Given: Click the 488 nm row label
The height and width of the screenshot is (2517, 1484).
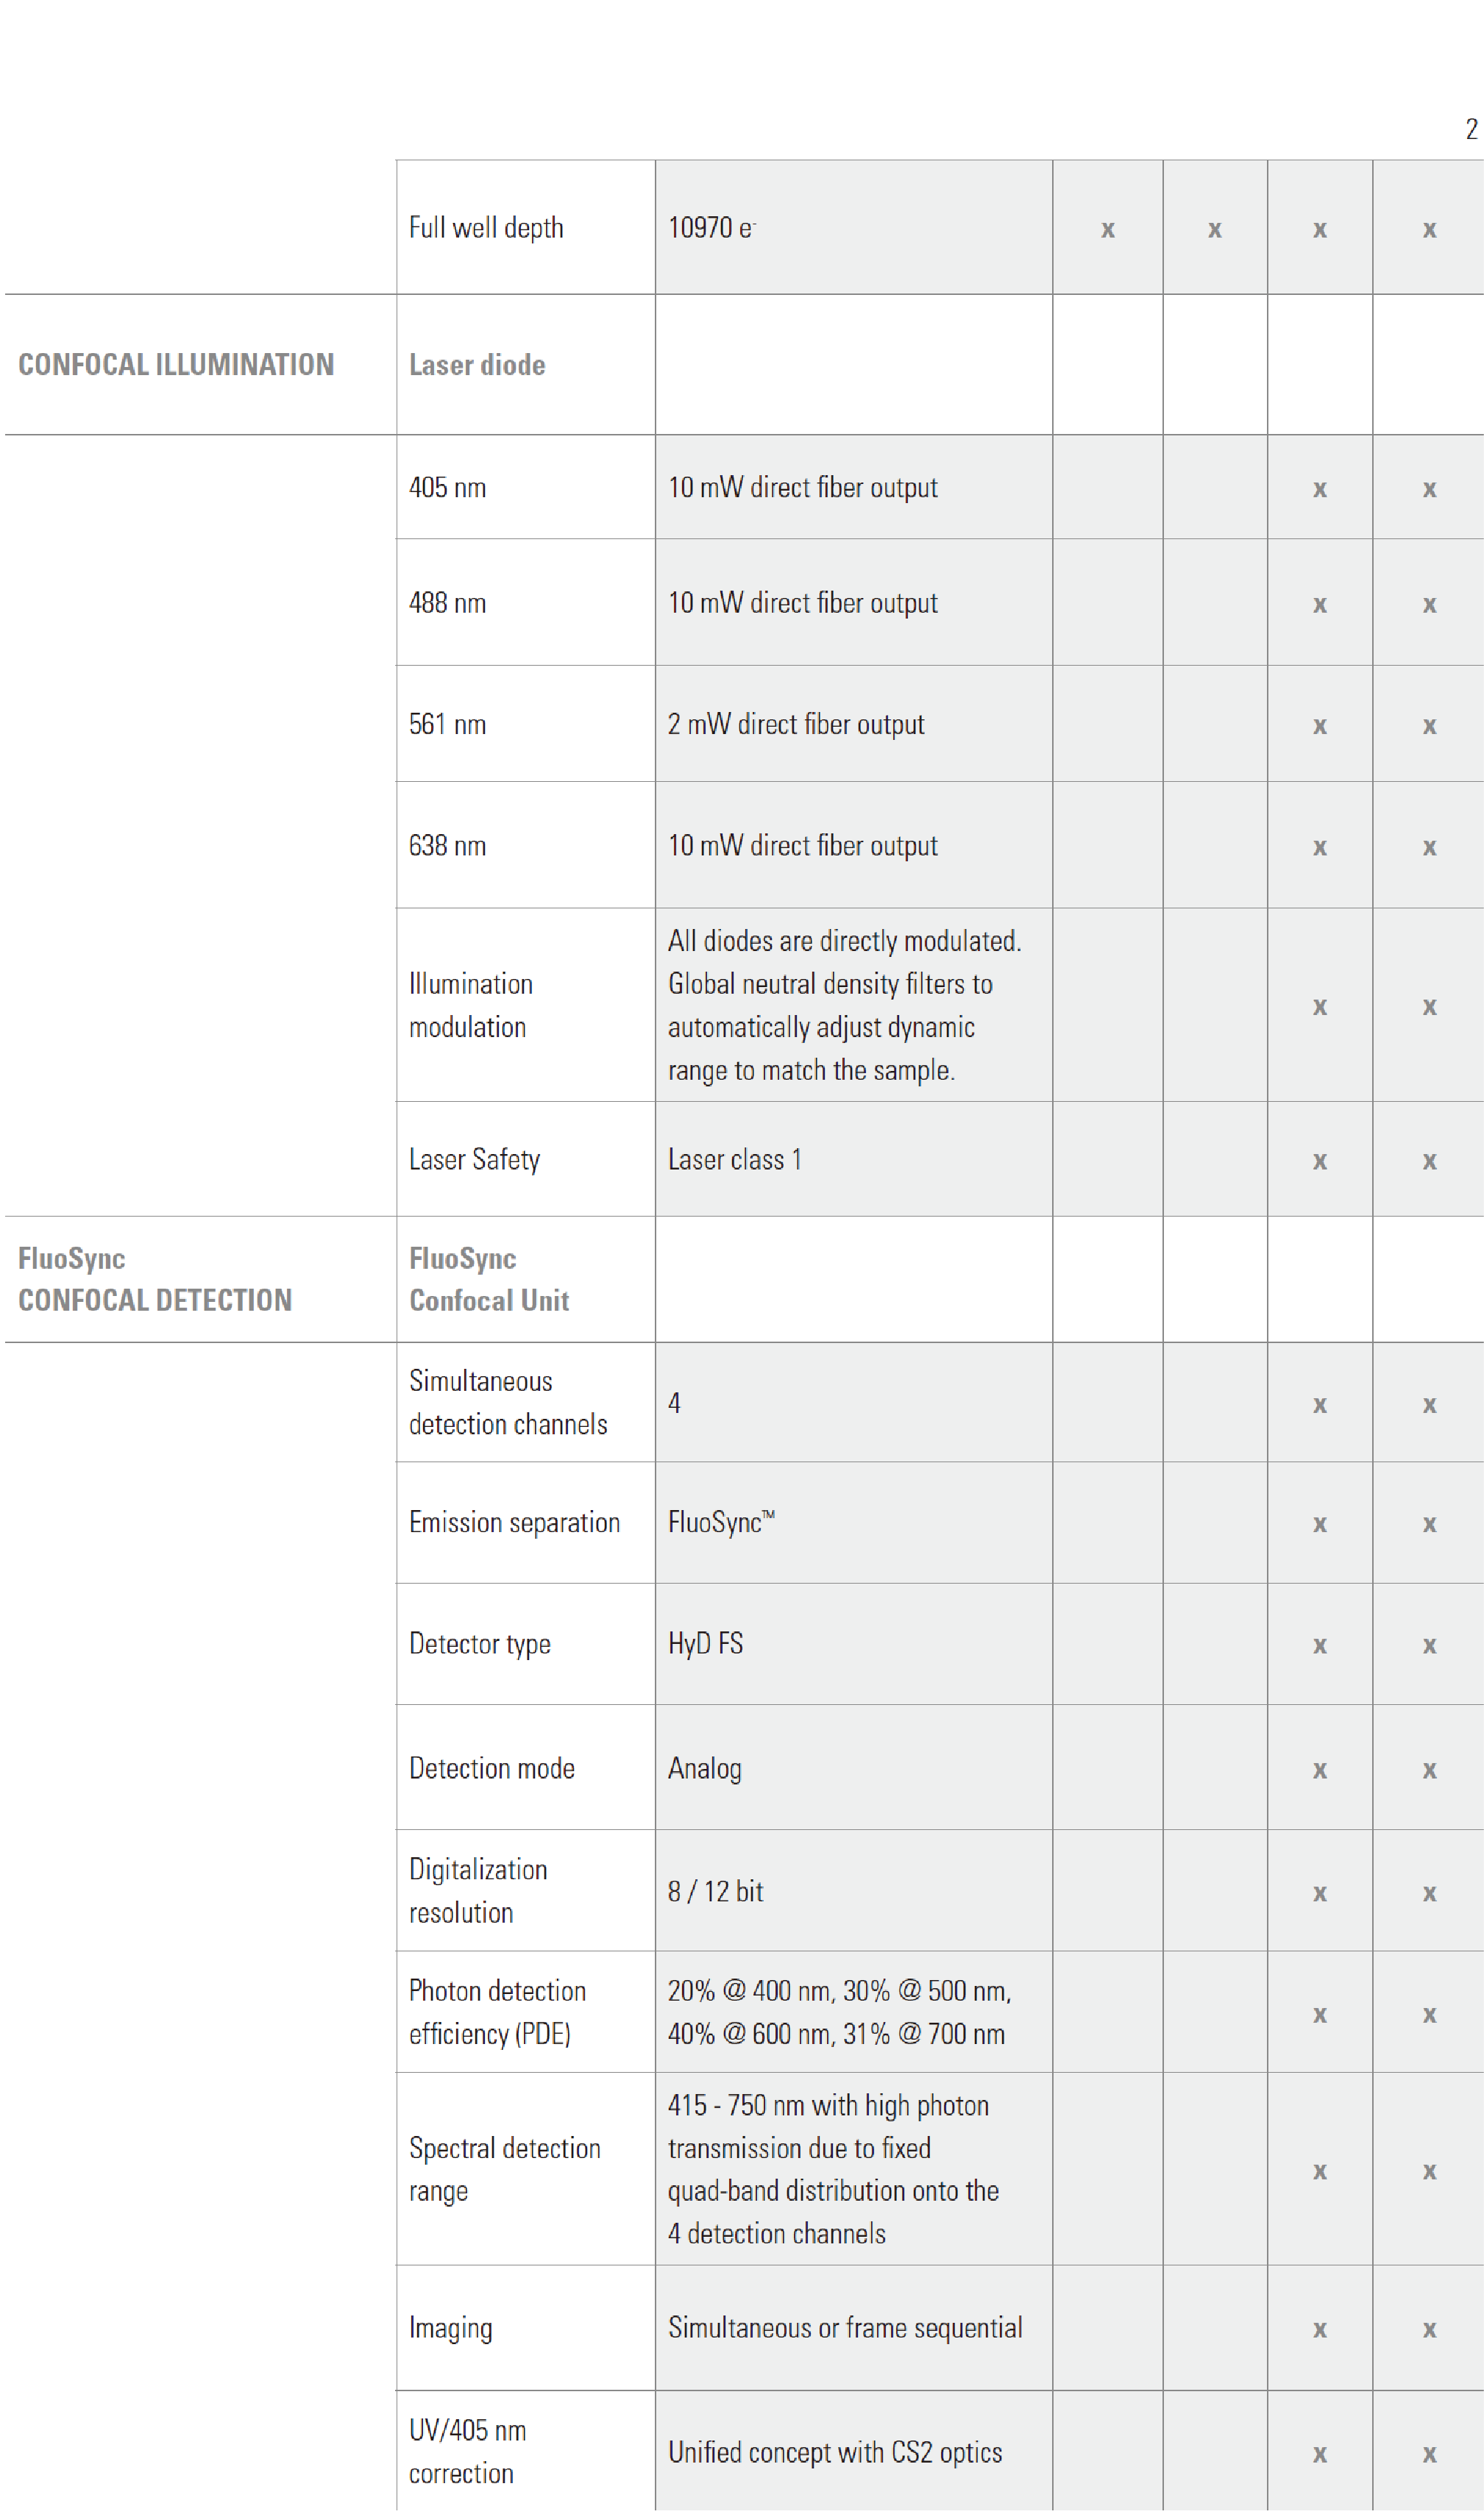Looking at the screenshot, I should (x=447, y=604).
